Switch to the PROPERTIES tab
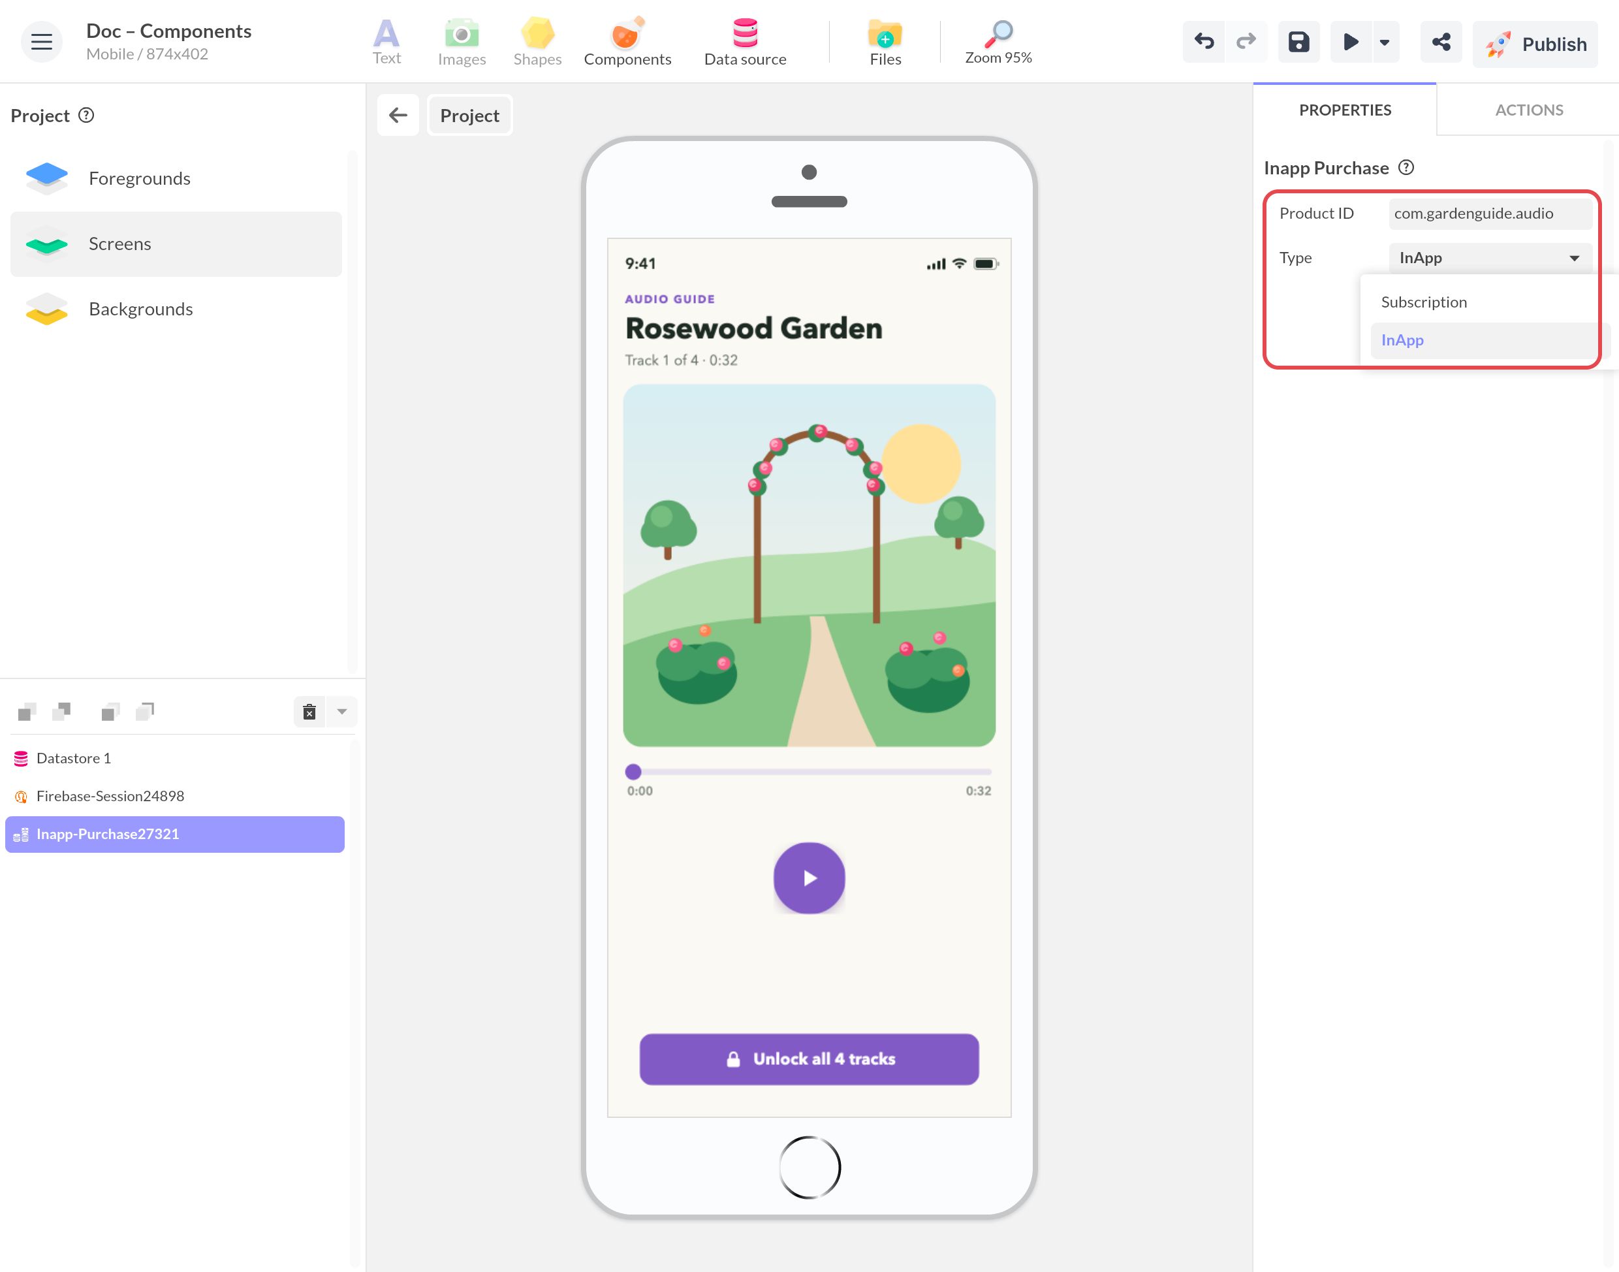 (x=1344, y=110)
